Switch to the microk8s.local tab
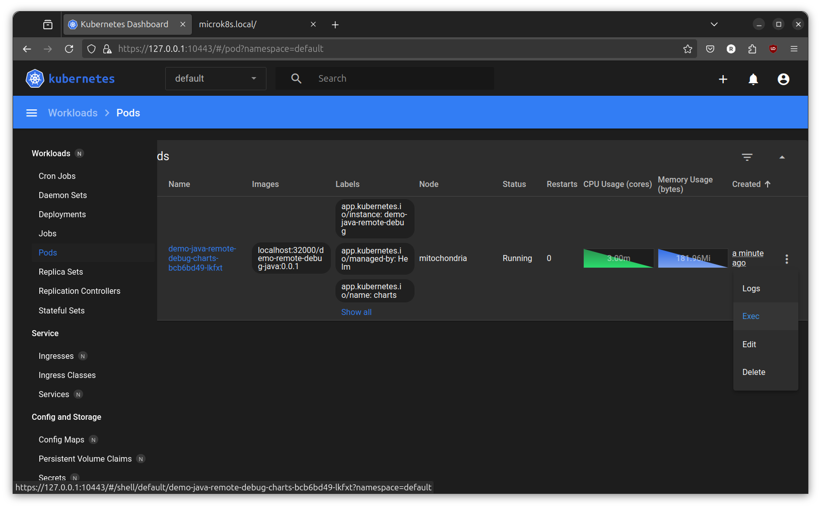The width and height of the screenshot is (821, 508). (257, 24)
